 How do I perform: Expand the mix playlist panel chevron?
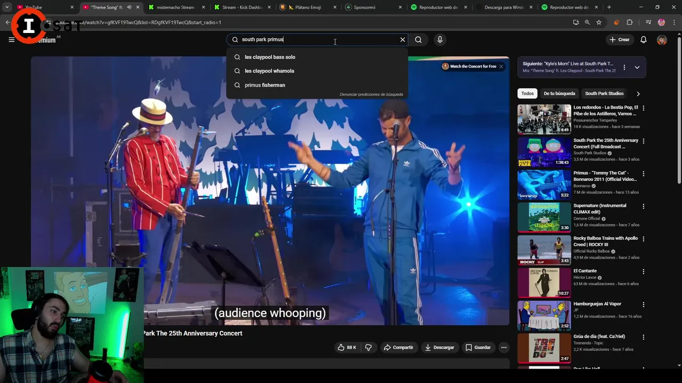click(x=637, y=68)
